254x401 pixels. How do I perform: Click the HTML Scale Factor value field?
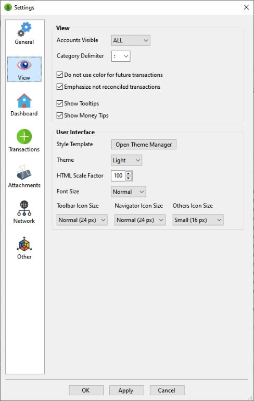click(118, 175)
